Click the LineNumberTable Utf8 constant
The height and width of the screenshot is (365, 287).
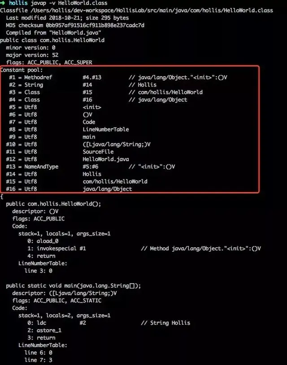(106, 129)
